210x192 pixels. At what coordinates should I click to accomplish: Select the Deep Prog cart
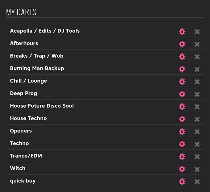23,93
